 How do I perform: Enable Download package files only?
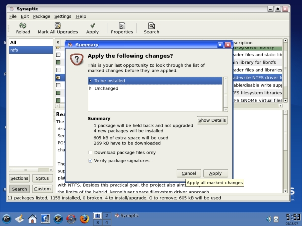tap(90, 153)
